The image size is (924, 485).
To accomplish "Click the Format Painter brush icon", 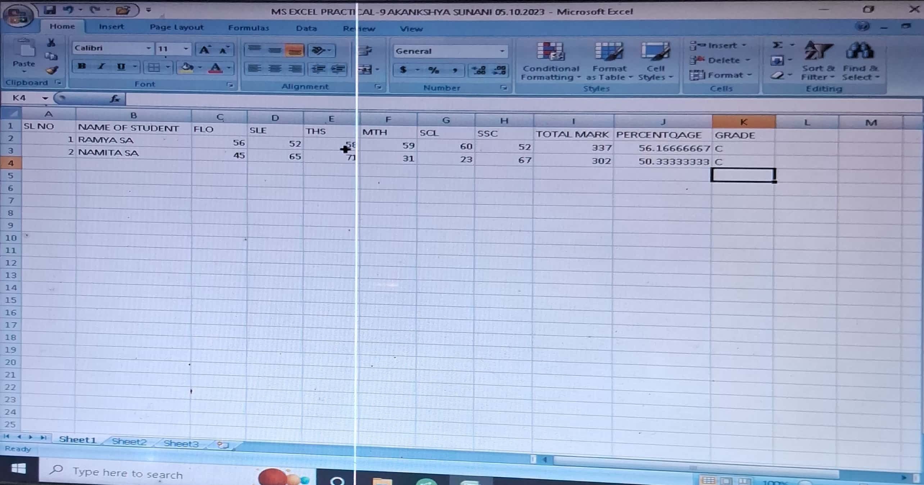I will 53,71.
